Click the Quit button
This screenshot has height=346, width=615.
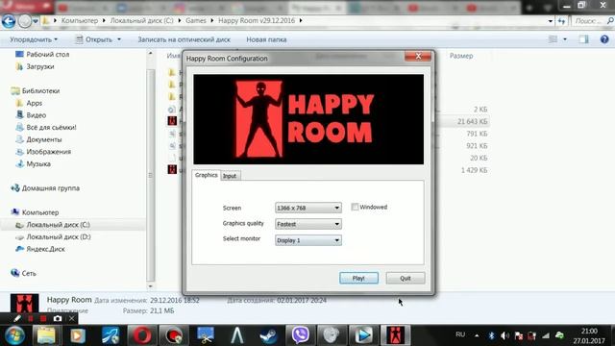(x=406, y=278)
